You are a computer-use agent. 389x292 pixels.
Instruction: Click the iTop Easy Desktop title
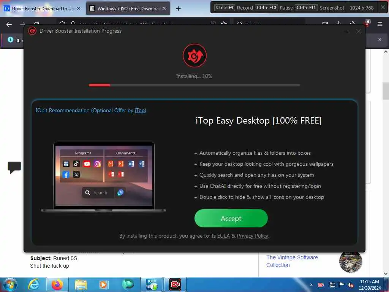[x=258, y=121]
